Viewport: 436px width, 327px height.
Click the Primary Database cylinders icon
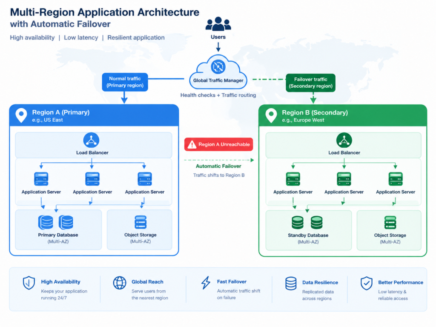[56, 222]
